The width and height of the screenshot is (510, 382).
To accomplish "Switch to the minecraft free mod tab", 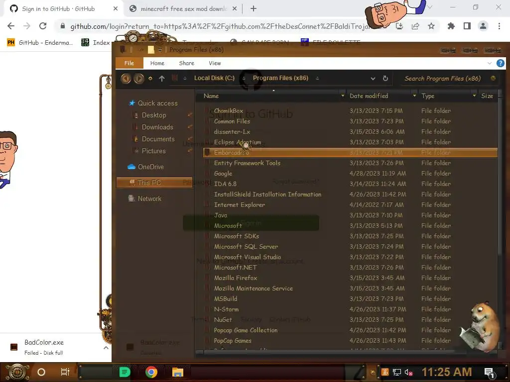I will (183, 9).
